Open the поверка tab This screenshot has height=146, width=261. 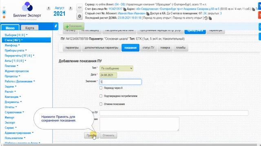tap(165, 48)
